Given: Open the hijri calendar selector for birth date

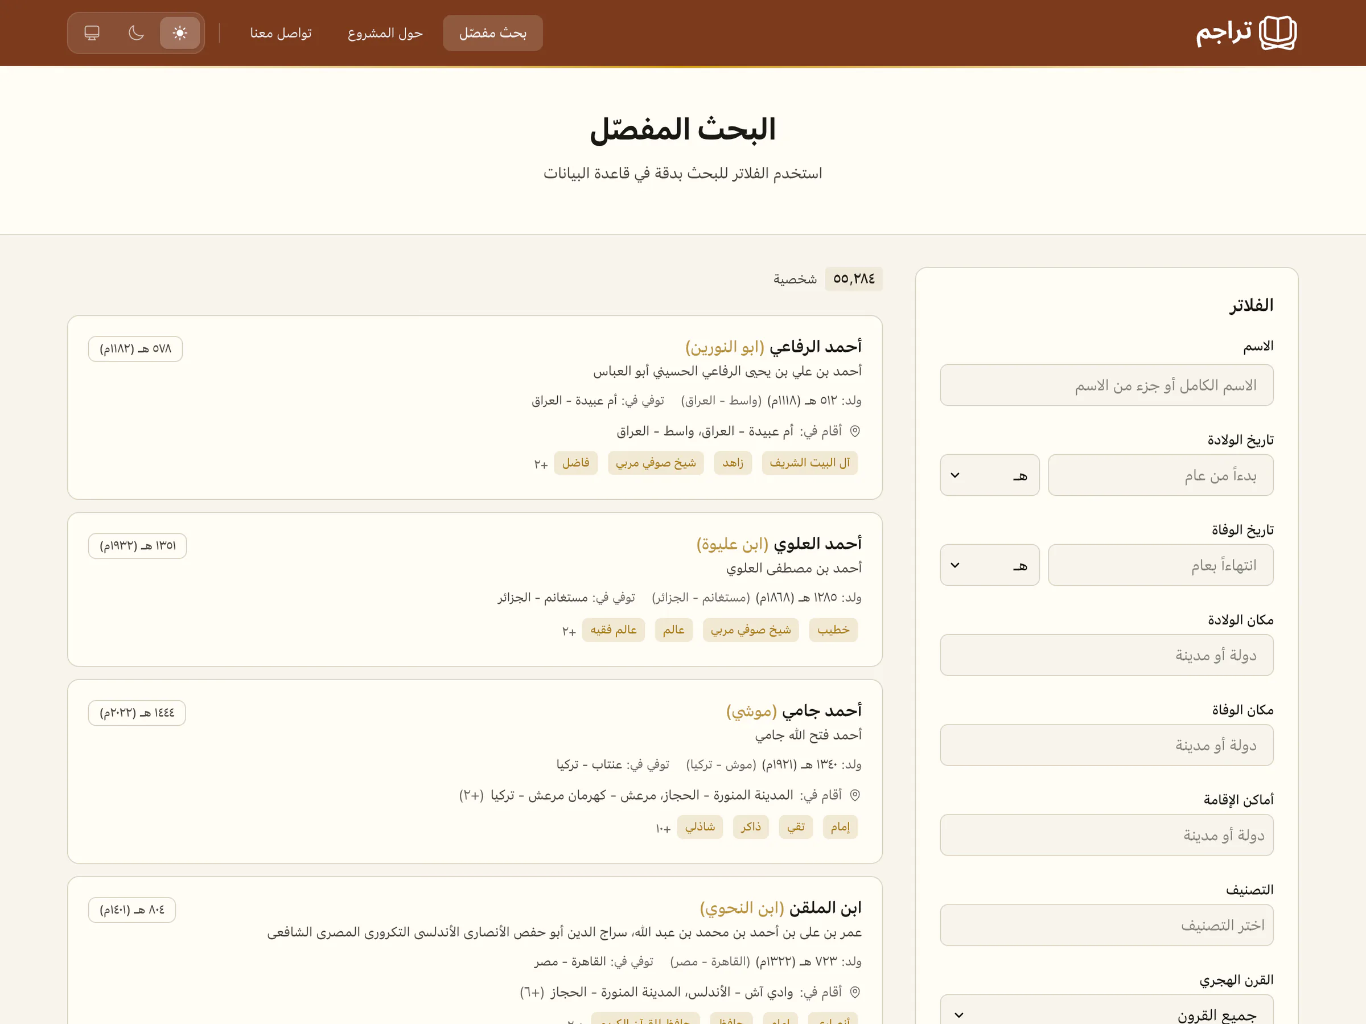Looking at the screenshot, I should 989,475.
